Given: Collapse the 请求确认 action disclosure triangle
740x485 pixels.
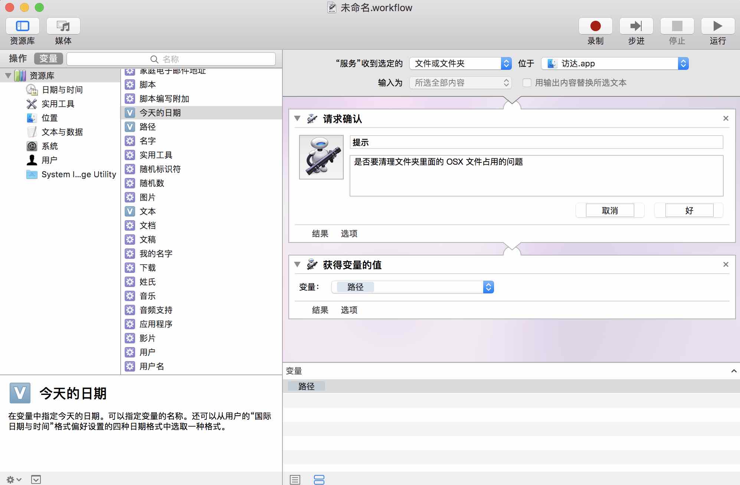Looking at the screenshot, I should coord(297,118).
